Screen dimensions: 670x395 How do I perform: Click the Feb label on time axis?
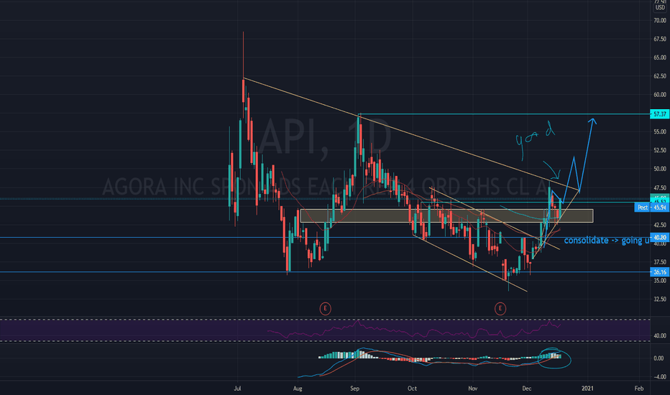click(639, 388)
